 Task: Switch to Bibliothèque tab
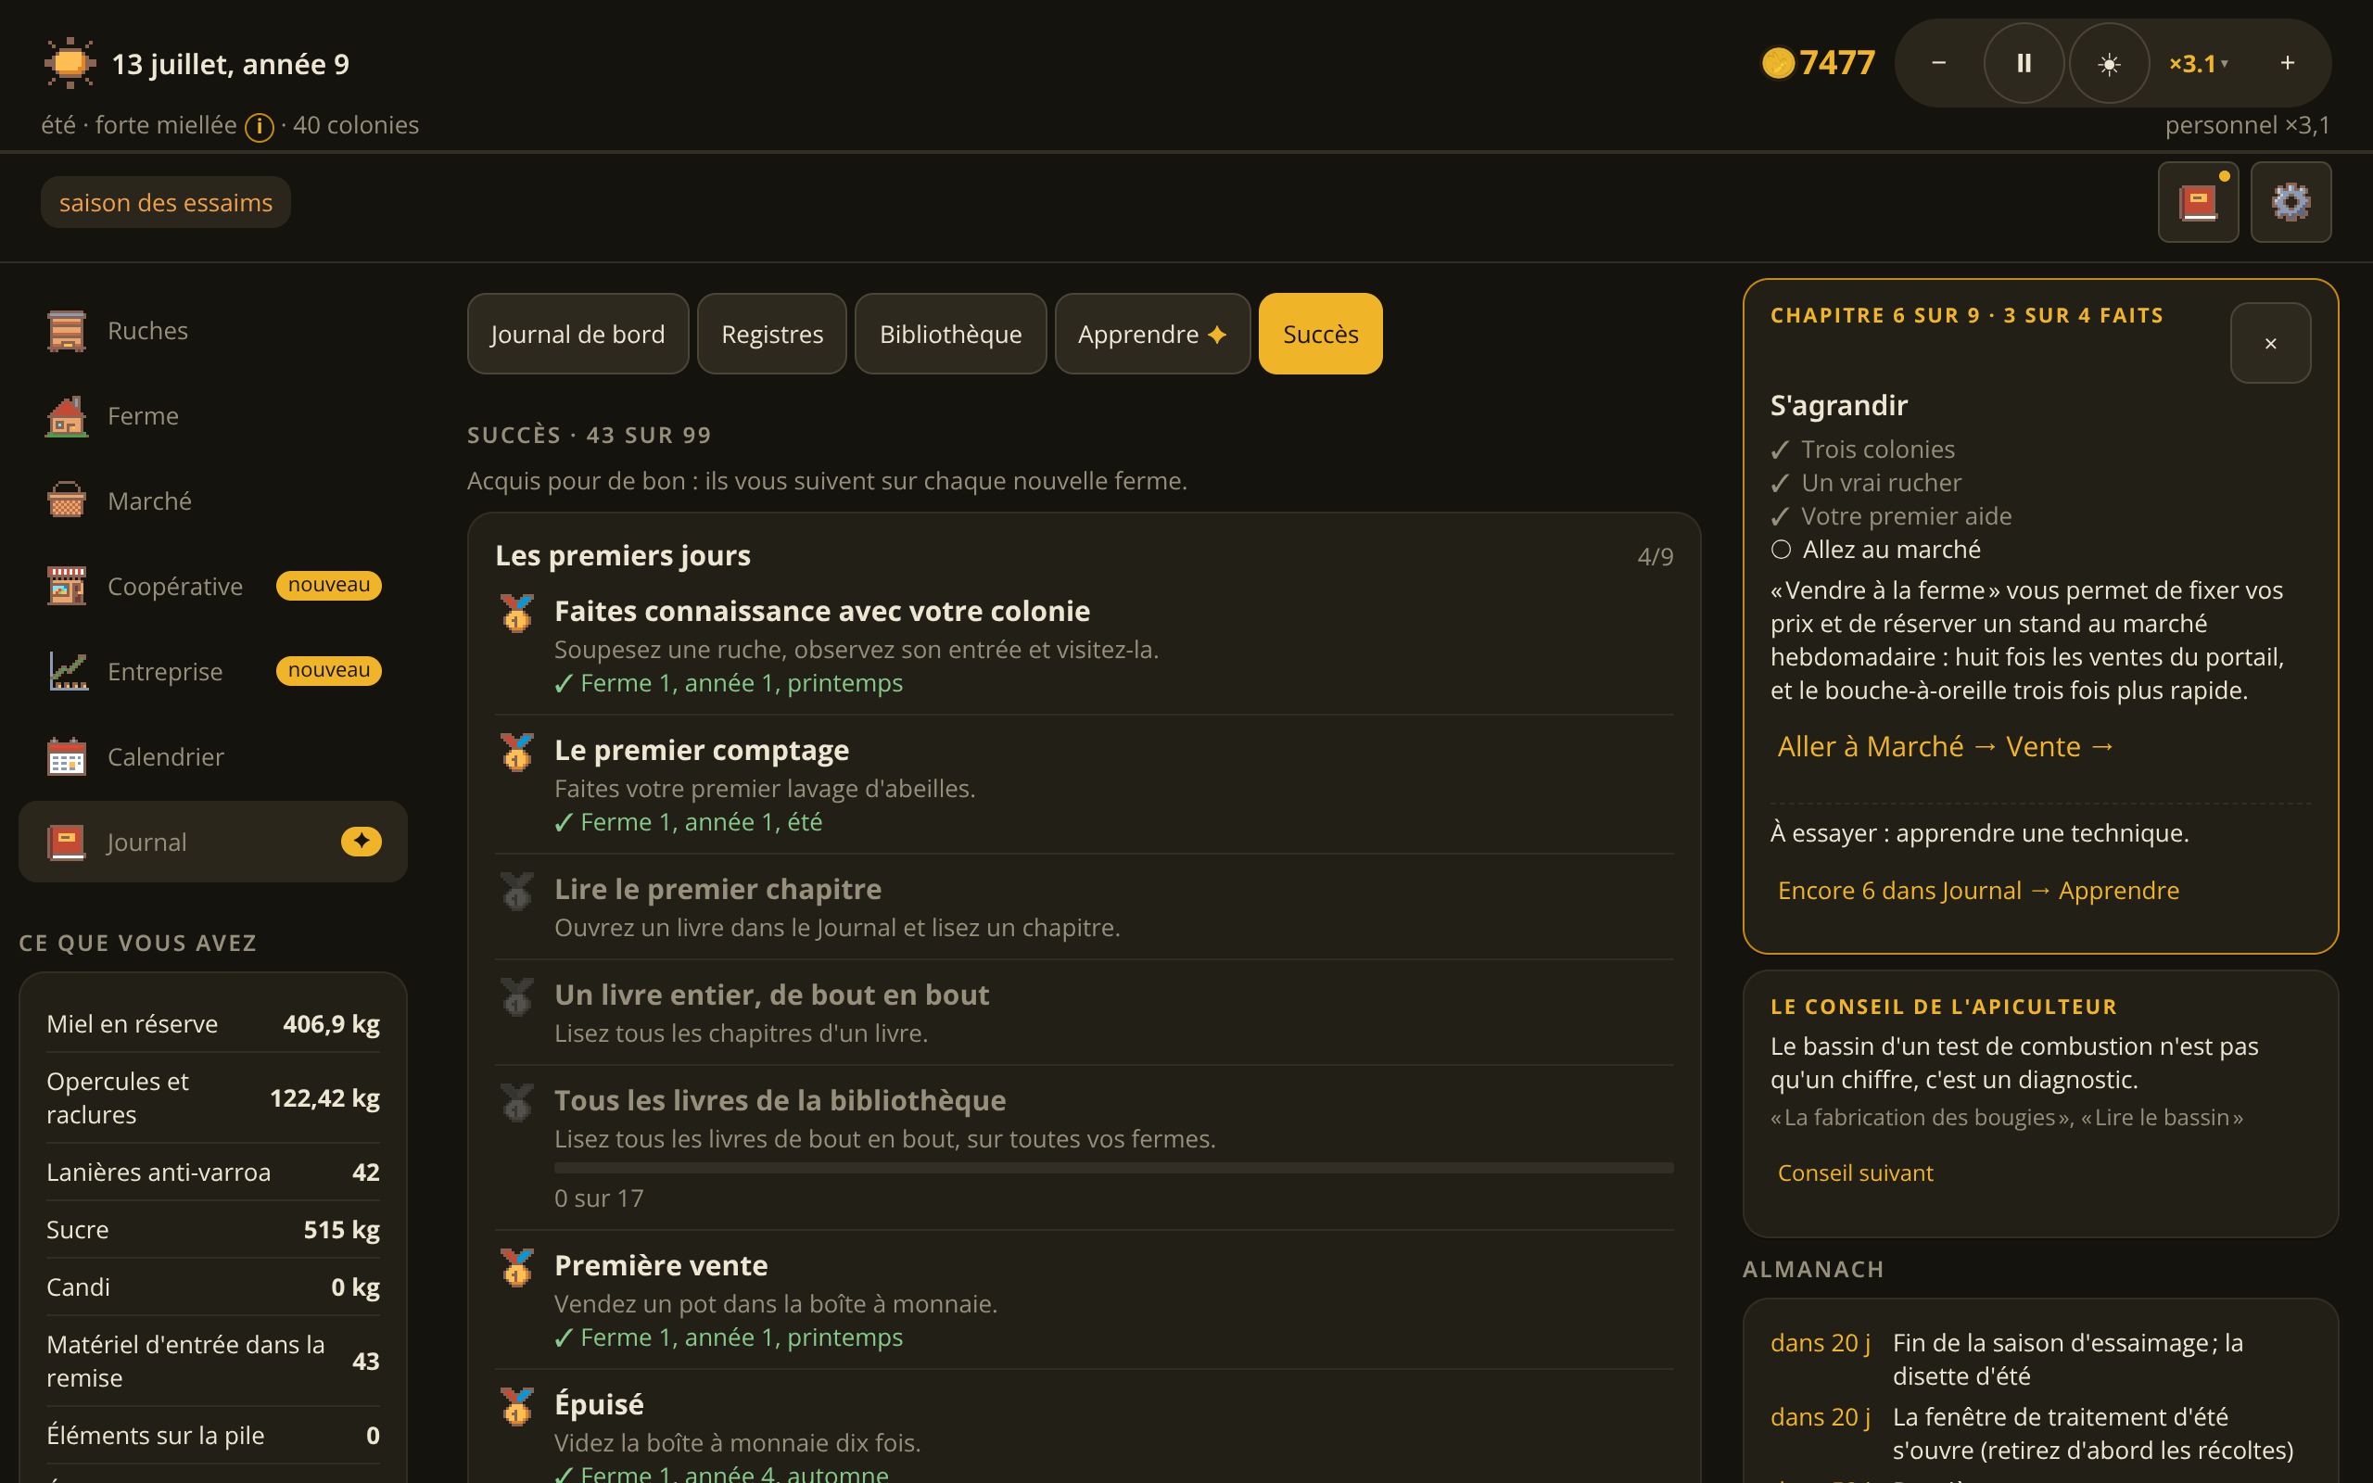(950, 334)
